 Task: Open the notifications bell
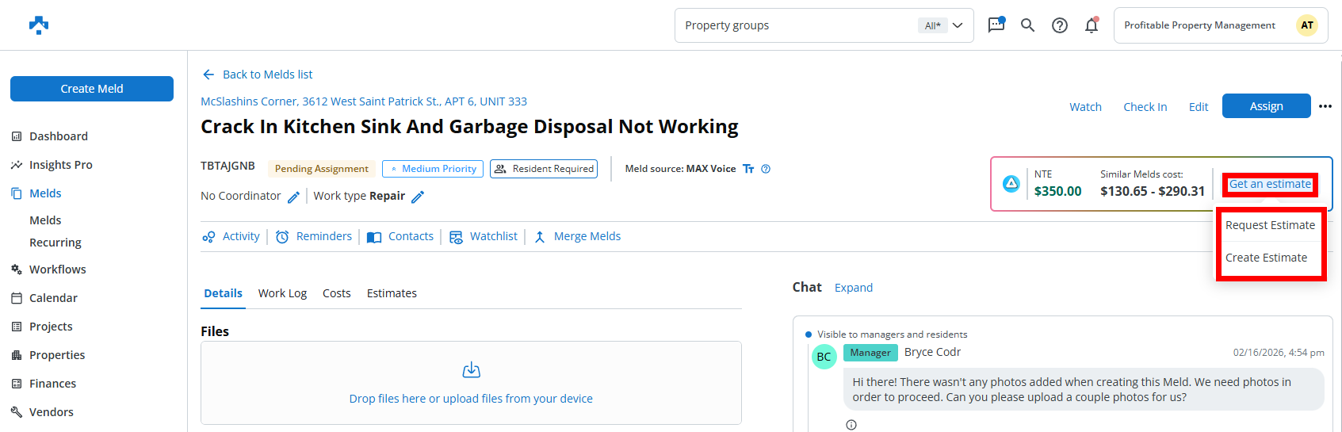[x=1092, y=25]
